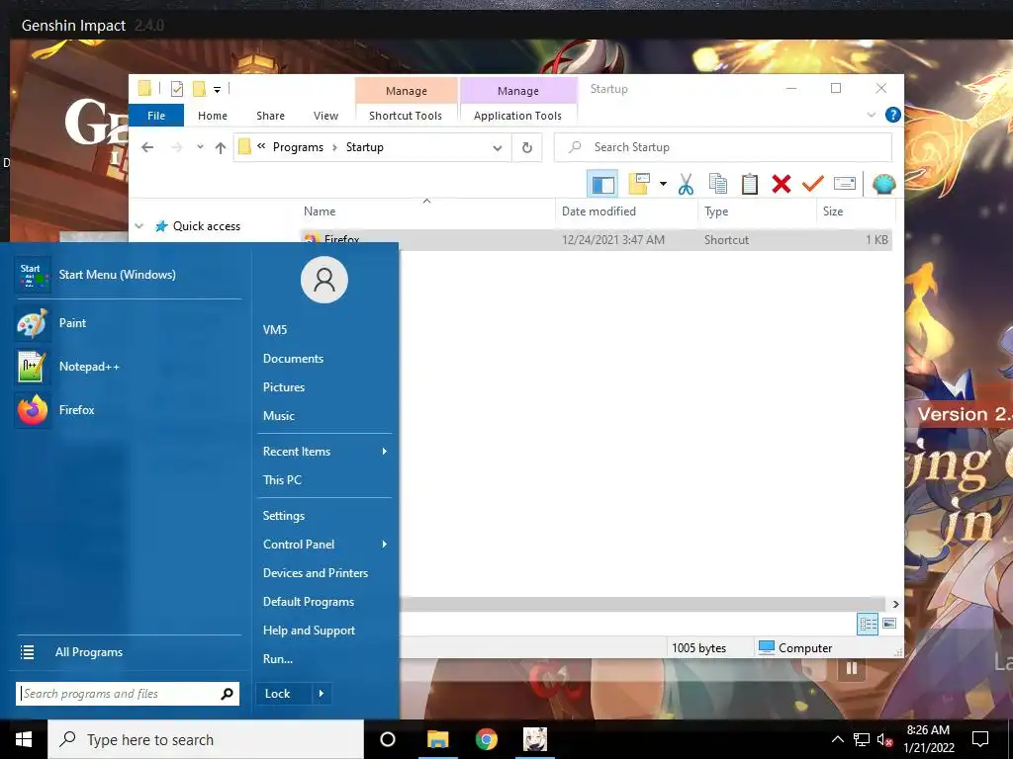This screenshot has width=1013, height=759.
Task: Refresh the Startup folder view
Action: [527, 148]
